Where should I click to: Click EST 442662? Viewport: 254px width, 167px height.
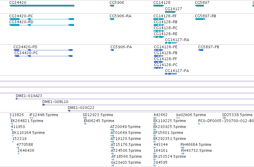[155, 118]
